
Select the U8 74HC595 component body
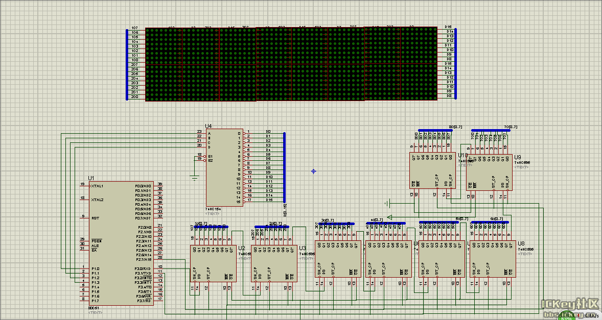pos(493,259)
